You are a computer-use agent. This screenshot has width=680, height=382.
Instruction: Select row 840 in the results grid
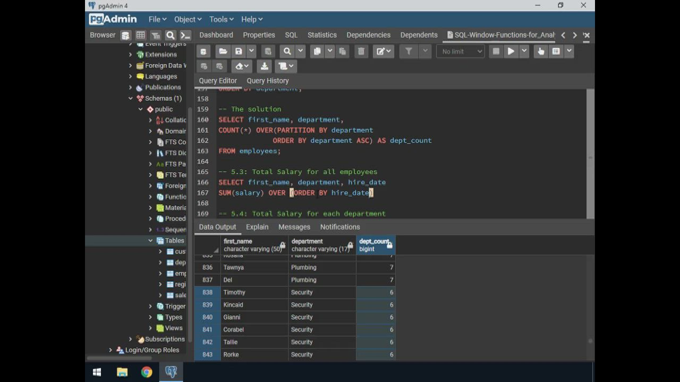pyautogui.click(x=207, y=317)
